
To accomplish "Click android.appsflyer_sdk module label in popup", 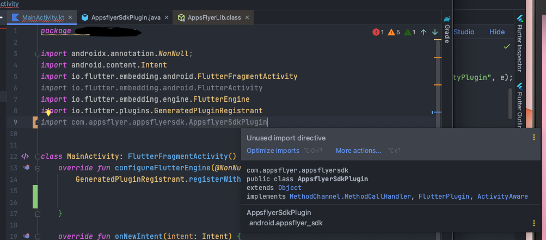I will click(x=286, y=223).
